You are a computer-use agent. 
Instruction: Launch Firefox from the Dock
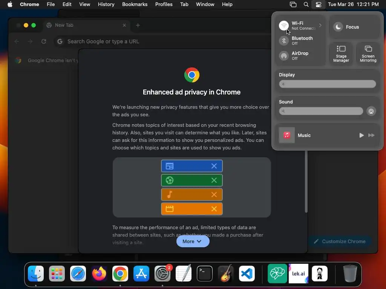(x=99, y=274)
